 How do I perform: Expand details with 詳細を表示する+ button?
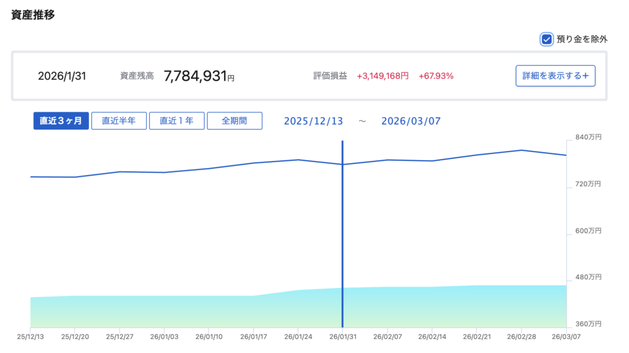[555, 76]
